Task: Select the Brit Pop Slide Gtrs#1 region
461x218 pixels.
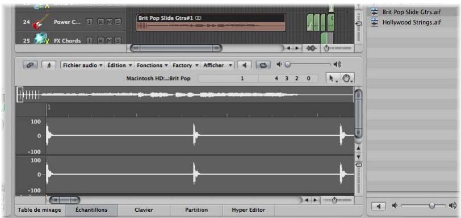Action: click(211, 22)
